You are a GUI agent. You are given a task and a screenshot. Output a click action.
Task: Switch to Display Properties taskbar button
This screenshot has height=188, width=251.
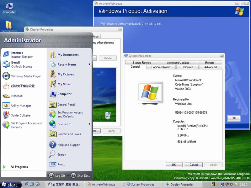pyautogui.click(x=183, y=184)
